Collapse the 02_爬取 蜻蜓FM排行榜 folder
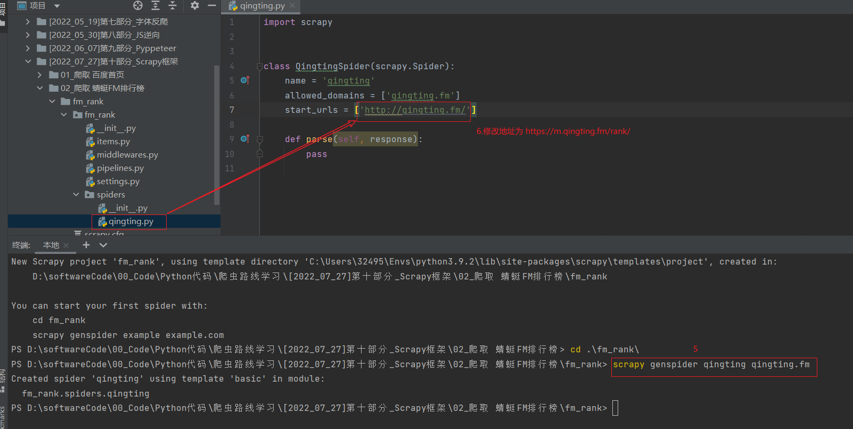Screen dimensions: 853x429 [40, 88]
